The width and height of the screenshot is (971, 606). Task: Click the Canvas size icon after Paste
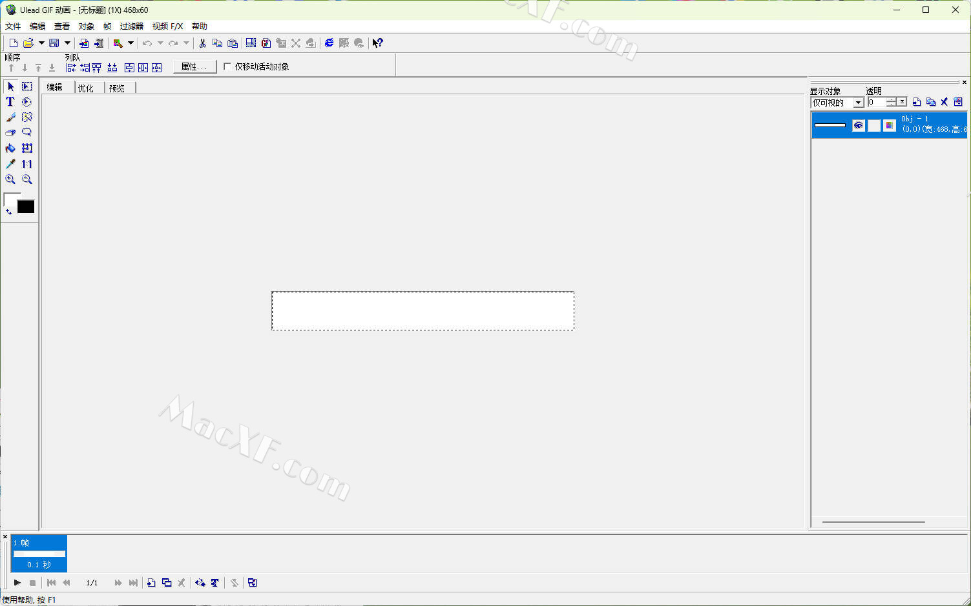(251, 43)
